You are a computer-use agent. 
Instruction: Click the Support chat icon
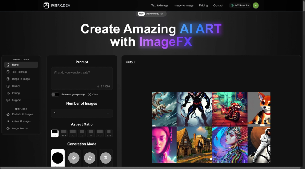pos(8,100)
